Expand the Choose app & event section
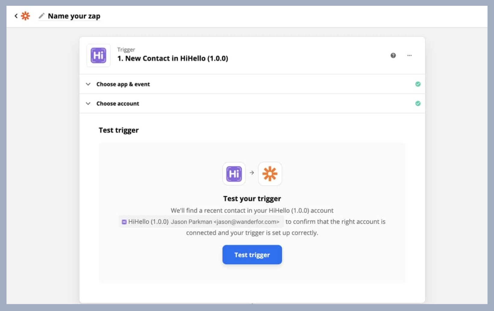Image resolution: width=494 pixels, height=311 pixels. tap(252, 84)
